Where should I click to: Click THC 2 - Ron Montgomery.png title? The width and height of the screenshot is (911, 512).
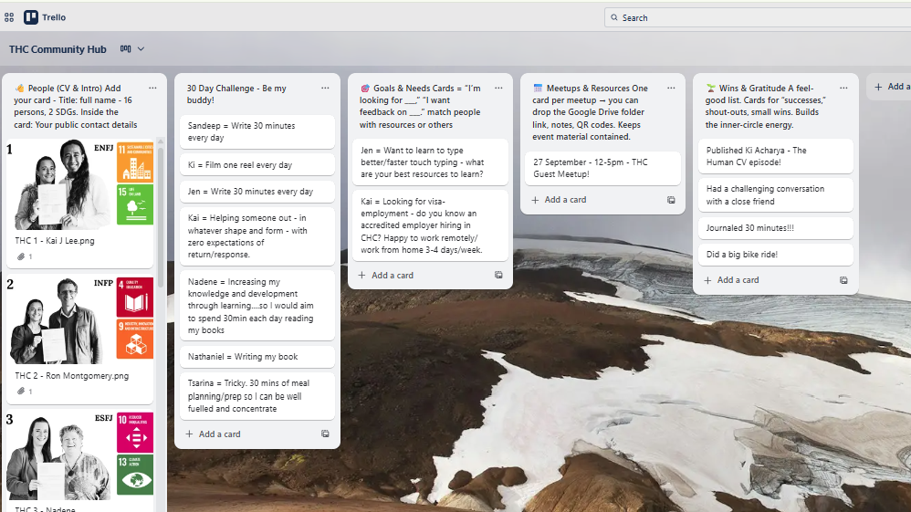pos(72,376)
